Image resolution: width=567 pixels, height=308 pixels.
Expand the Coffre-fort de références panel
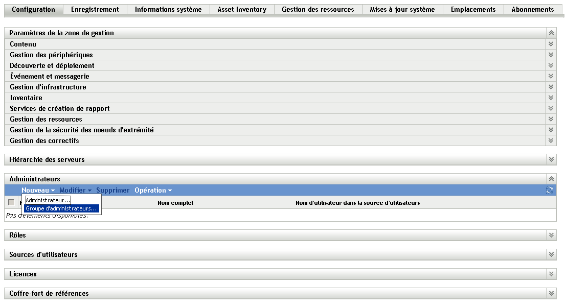[551, 293]
